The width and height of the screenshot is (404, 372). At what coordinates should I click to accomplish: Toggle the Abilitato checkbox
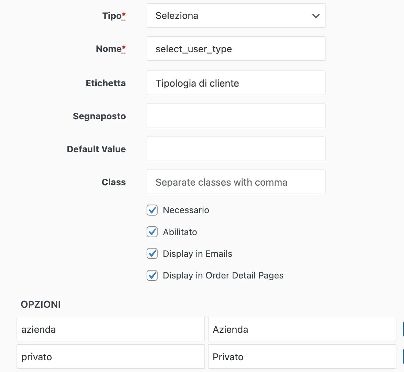152,232
